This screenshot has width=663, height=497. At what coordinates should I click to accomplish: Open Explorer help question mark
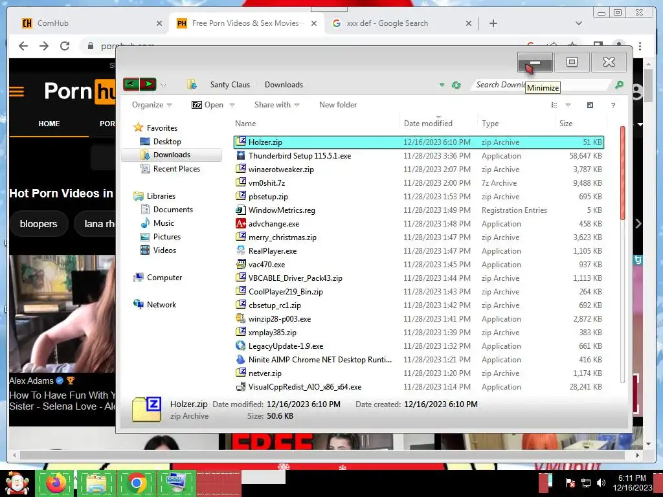pyautogui.click(x=613, y=105)
